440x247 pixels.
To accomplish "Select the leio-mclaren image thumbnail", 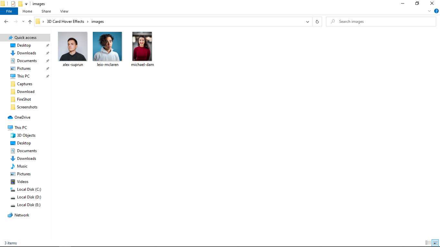I will (107, 47).
